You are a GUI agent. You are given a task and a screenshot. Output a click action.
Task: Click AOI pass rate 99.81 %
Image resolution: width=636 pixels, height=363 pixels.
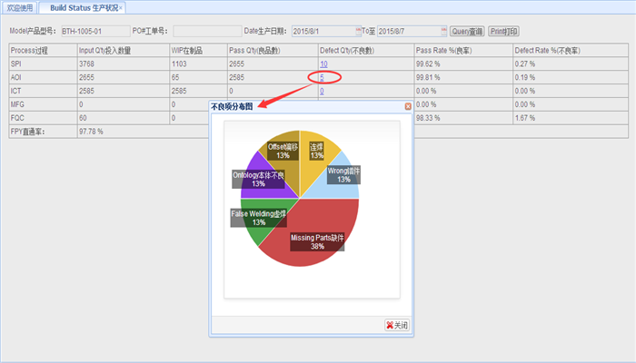coord(428,77)
